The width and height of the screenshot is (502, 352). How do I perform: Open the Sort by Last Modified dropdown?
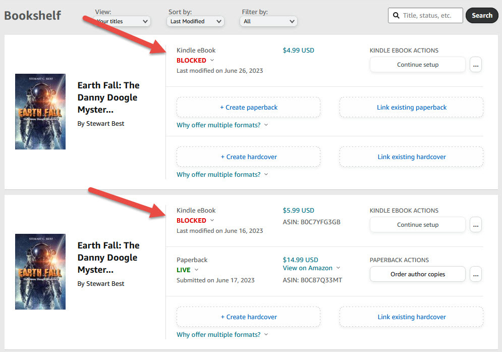[195, 22]
